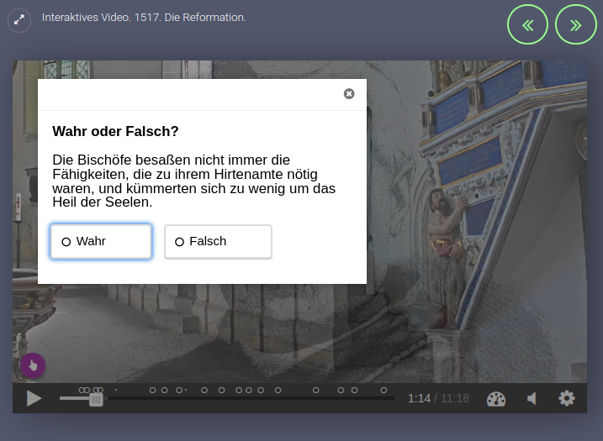Mute the video audio
The width and height of the screenshot is (603, 441).
tap(532, 399)
